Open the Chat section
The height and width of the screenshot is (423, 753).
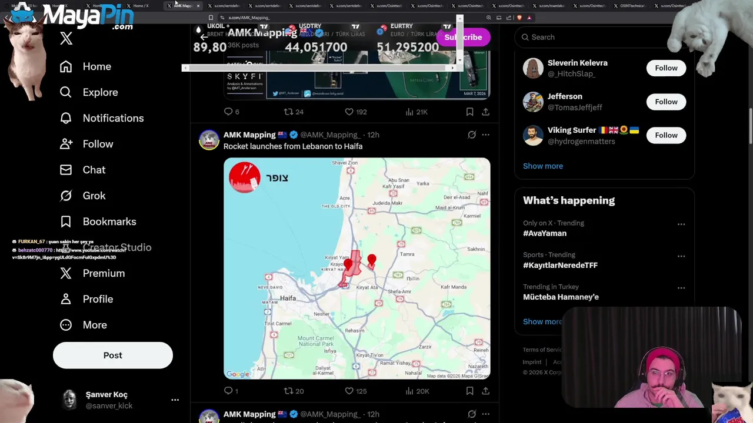[82, 170]
